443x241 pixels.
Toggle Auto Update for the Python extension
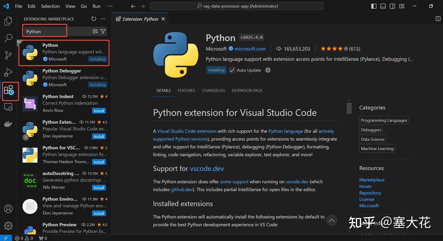(232, 70)
